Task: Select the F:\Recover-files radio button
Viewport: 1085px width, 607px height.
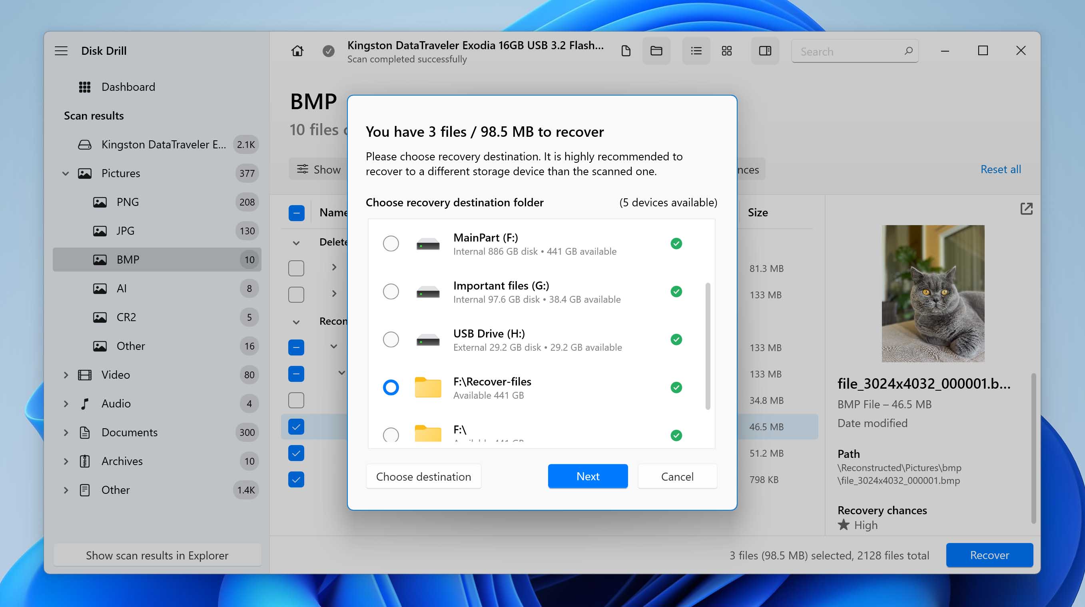Action: click(391, 387)
